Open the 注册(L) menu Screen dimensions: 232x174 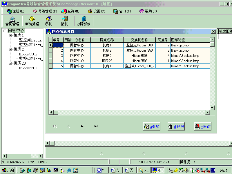[16, 11]
